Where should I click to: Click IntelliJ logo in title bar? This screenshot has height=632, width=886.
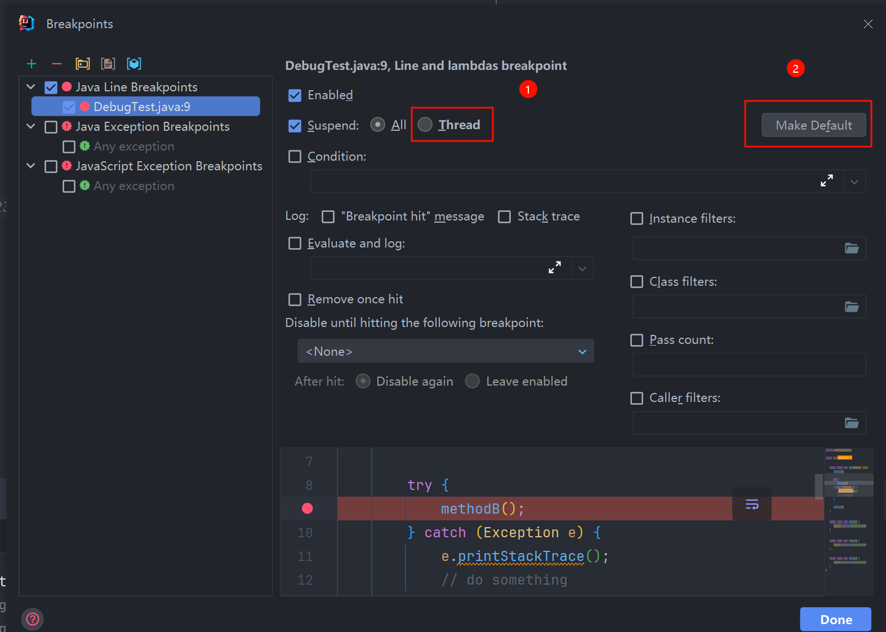(x=26, y=23)
